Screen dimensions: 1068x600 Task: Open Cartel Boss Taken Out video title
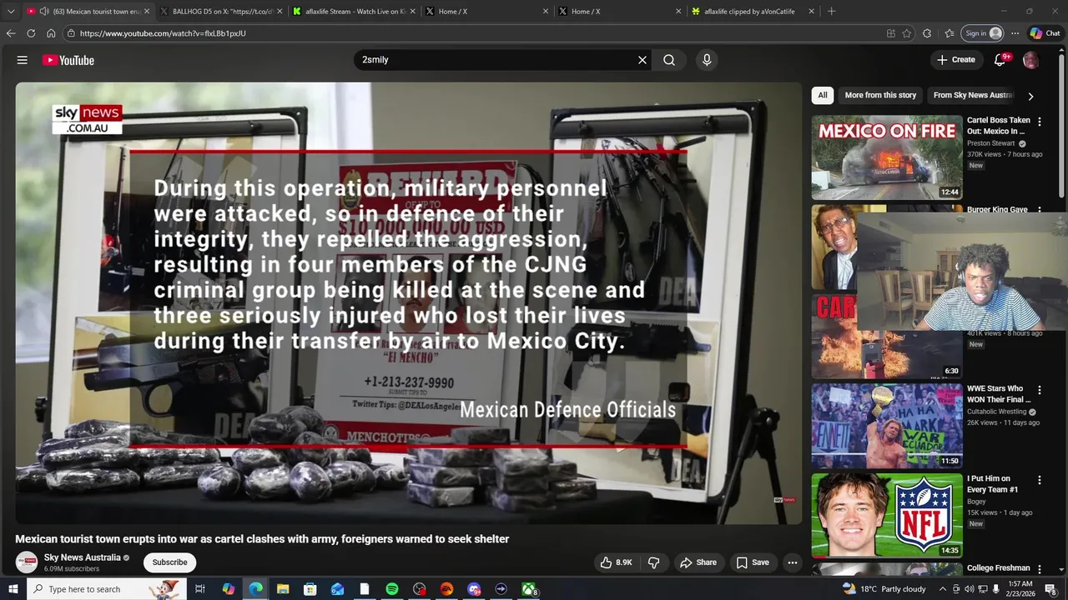point(999,126)
